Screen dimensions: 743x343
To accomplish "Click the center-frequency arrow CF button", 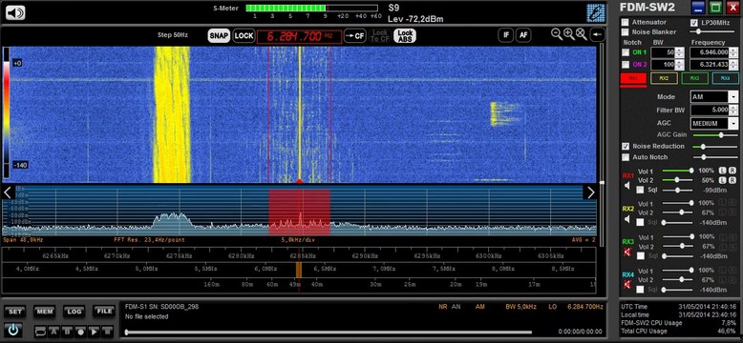I will coord(355,35).
